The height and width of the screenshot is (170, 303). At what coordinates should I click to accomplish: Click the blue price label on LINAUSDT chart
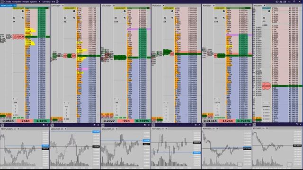(96, 132)
